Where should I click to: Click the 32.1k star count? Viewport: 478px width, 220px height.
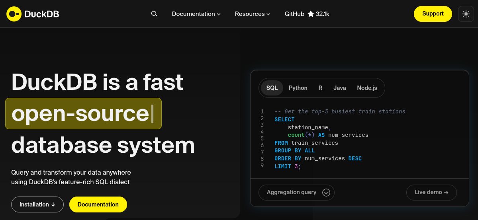[323, 14]
